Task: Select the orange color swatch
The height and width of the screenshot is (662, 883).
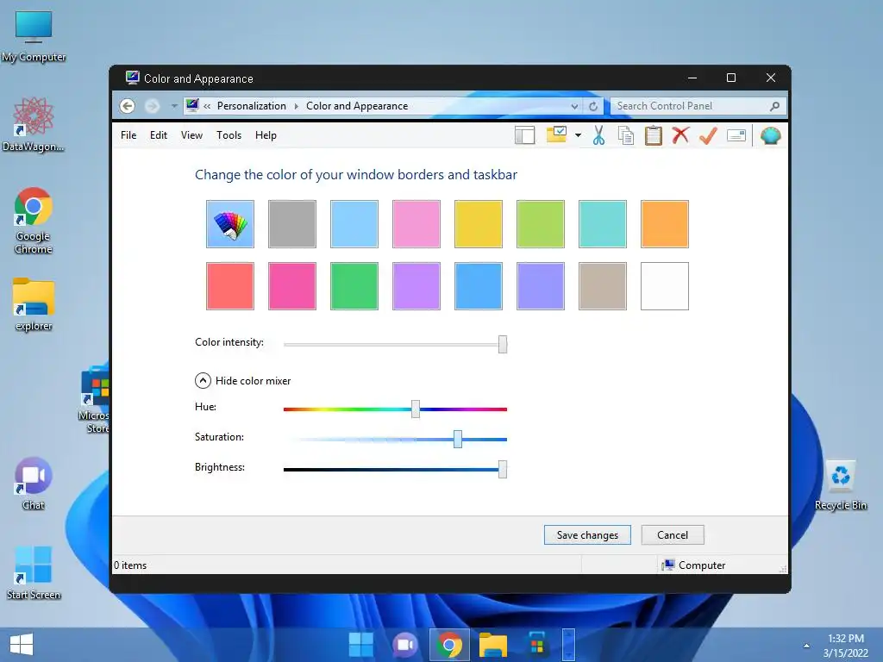Action: coord(665,224)
